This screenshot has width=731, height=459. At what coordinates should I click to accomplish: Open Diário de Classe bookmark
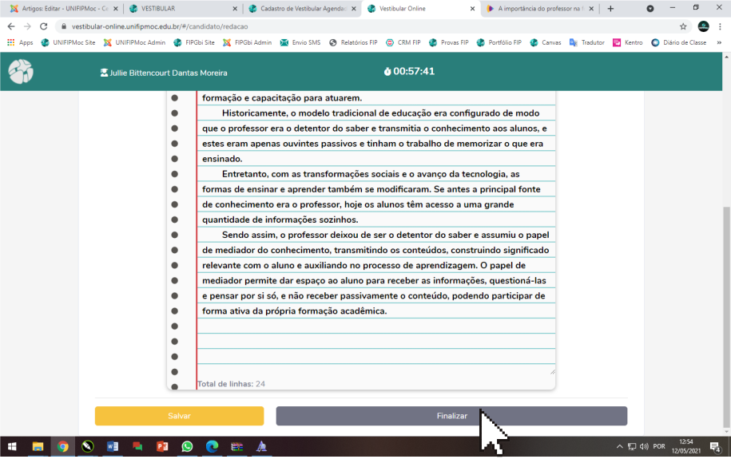pyautogui.click(x=679, y=42)
